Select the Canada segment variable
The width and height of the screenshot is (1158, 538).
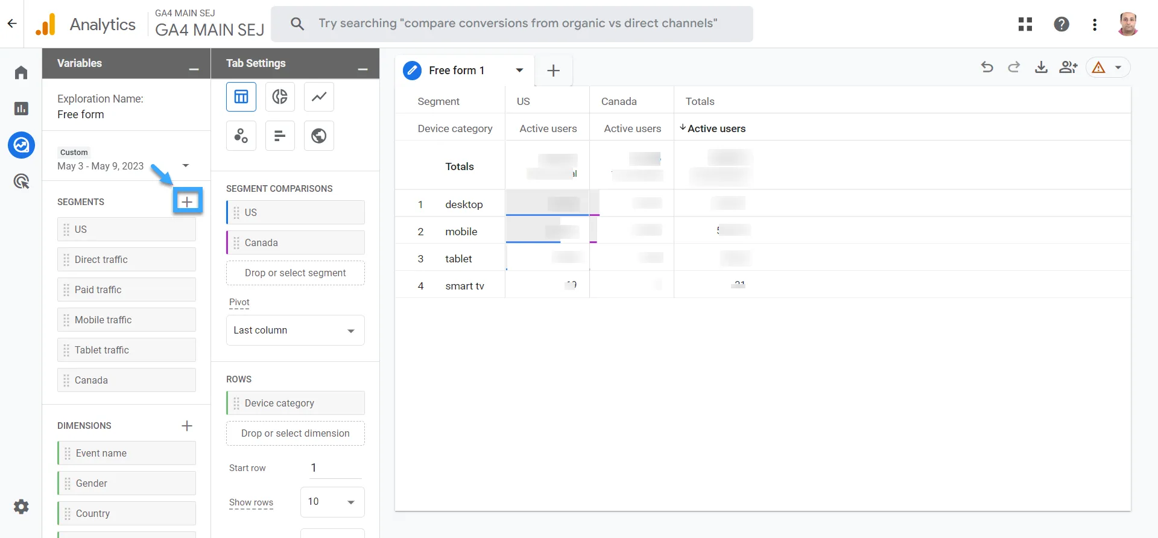coord(127,381)
